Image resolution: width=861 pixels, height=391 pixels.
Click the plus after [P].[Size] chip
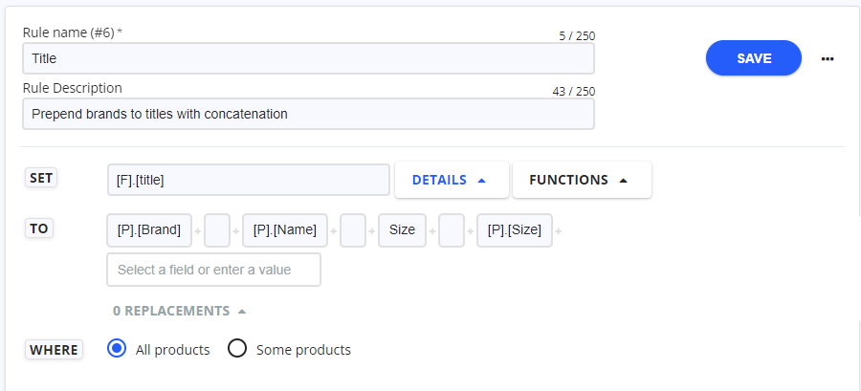point(558,231)
